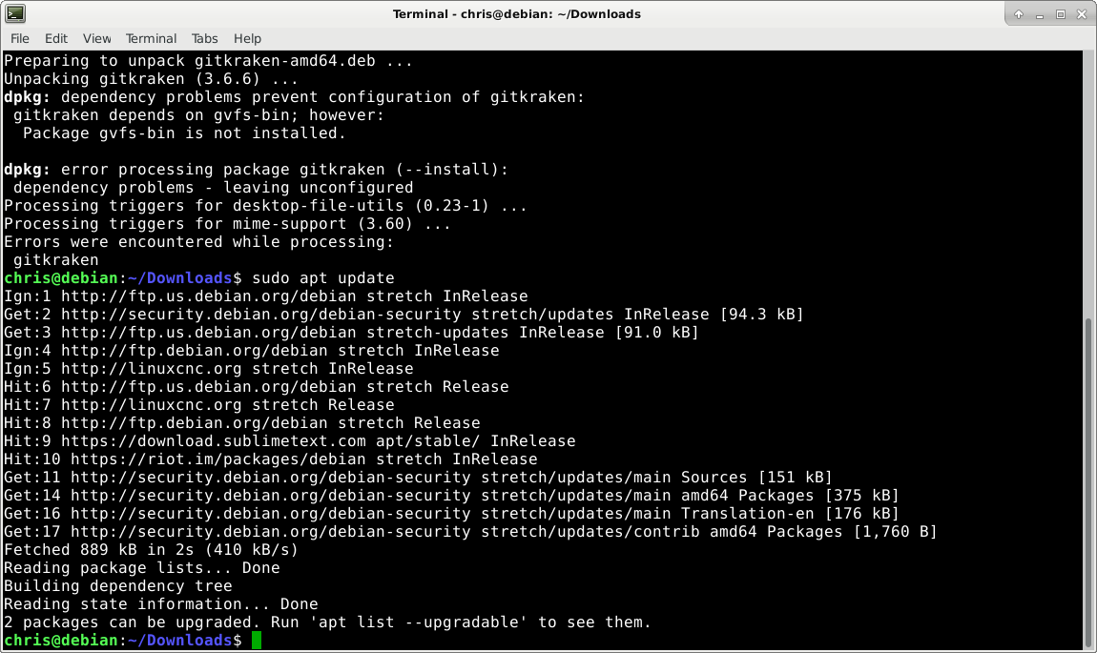The width and height of the screenshot is (1097, 653).
Task: Open the Terminal menu
Action: 151,38
